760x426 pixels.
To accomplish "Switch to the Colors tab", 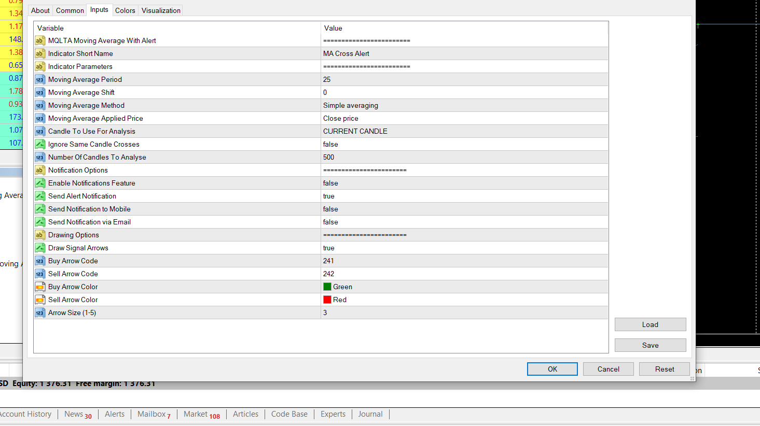I will click(125, 10).
